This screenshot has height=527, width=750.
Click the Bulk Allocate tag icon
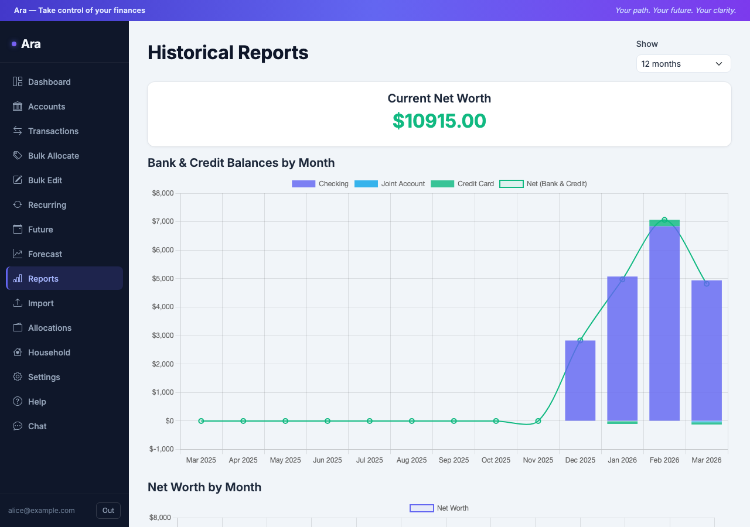[18, 156]
